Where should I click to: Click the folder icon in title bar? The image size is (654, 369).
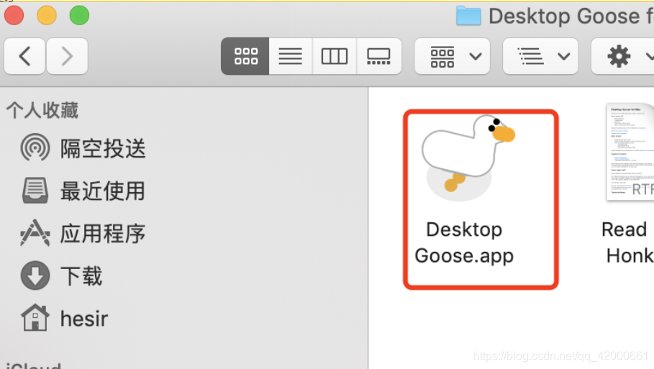coord(468,16)
